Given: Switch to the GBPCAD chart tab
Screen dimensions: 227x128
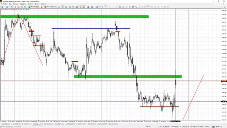Looking at the screenshot, I should click(49, 124).
